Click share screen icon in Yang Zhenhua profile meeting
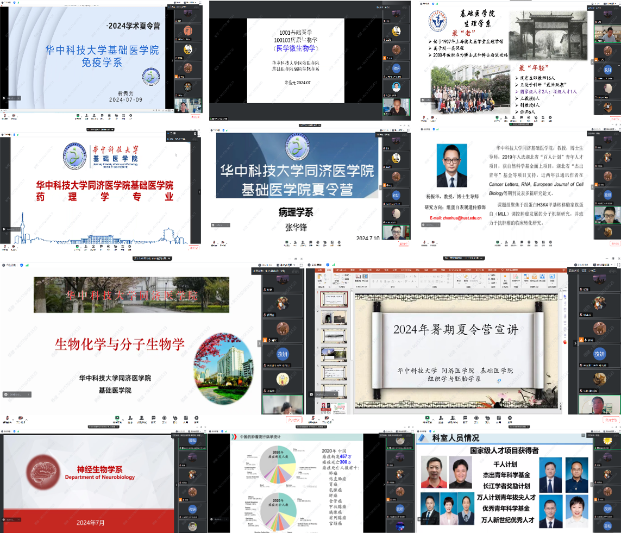The height and width of the screenshot is (533, 621). click(x=498, y=242)
